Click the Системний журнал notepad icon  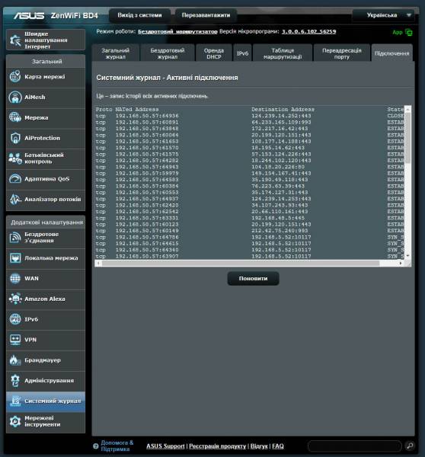click(x=15, y=401)
